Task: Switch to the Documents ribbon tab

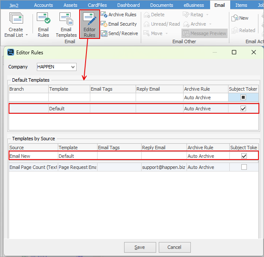Action: [162, 5]
